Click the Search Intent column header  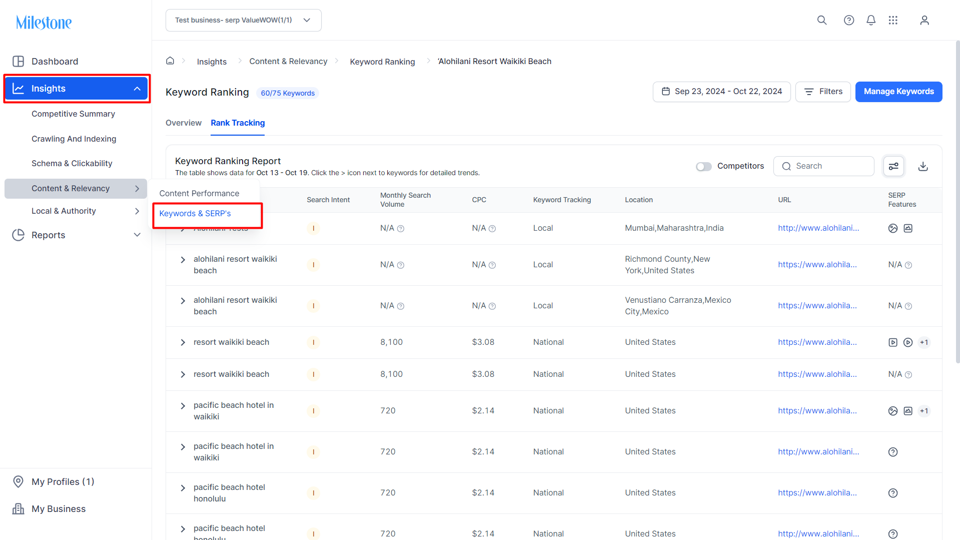point(328,200)
